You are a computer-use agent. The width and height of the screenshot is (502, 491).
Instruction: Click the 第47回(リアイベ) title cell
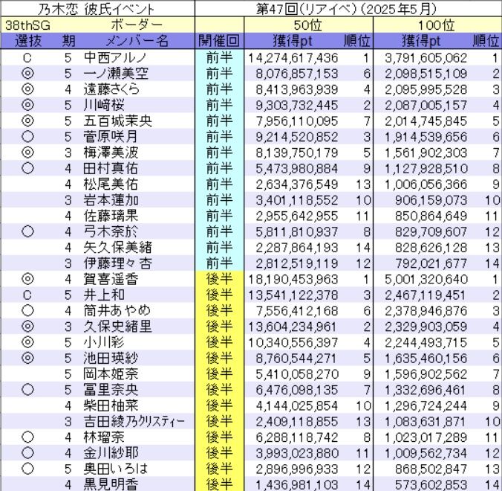click(346, 9)
